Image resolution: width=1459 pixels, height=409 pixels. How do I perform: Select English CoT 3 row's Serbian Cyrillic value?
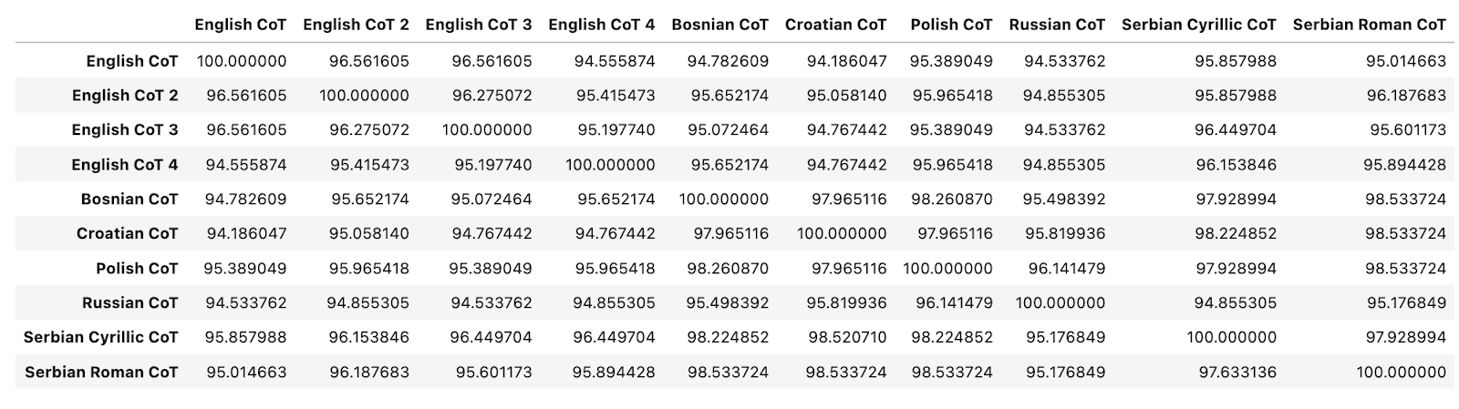pyautogui.click(x=1237, y=129)
